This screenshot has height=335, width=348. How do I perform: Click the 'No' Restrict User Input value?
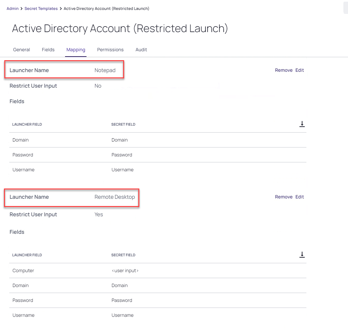(98, 86)
